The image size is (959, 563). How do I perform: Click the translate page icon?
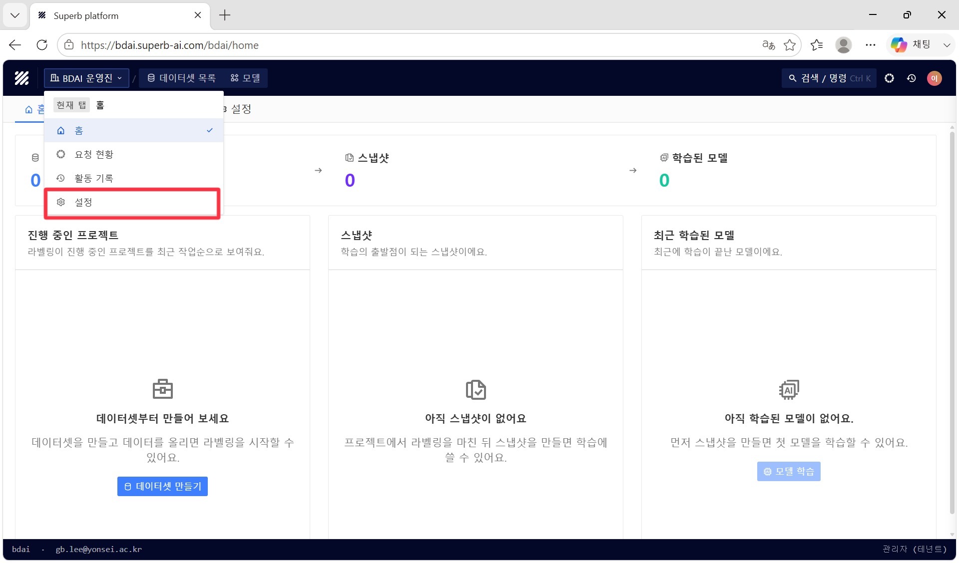coord(768,45)
